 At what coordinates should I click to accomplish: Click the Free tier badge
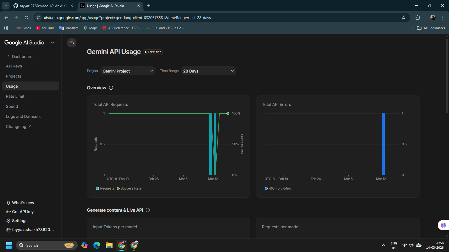[153, 52]
